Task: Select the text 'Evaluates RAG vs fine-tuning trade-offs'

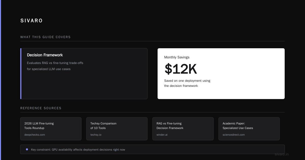Action: [55, 63]
